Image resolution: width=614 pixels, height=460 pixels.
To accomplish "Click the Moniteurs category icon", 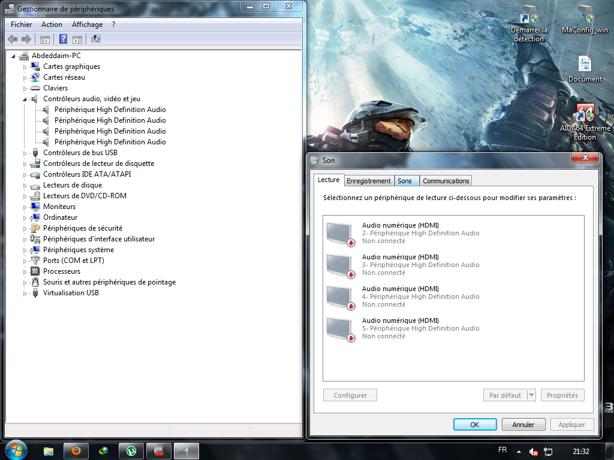I will coord(35,207).
